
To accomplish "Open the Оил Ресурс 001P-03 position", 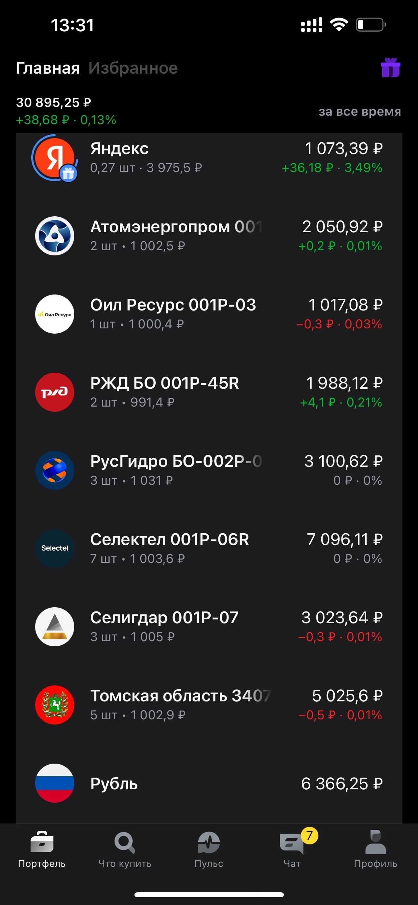I will pyautogui.click(x=209, y=314).
